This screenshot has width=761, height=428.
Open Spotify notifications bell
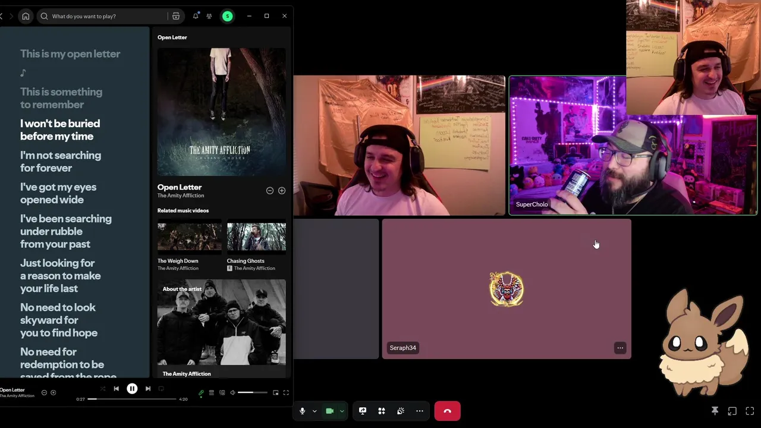click(x=196, y=16)
